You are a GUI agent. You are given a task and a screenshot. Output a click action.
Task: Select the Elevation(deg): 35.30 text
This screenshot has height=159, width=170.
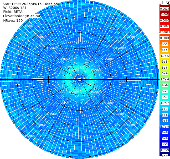(22, 16)
